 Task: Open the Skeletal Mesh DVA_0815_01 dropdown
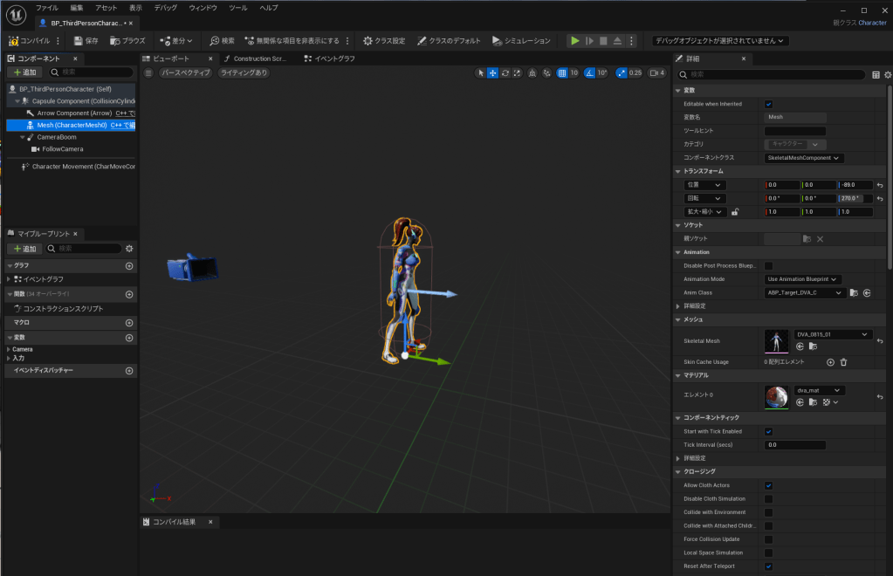(x=833, y=334)
